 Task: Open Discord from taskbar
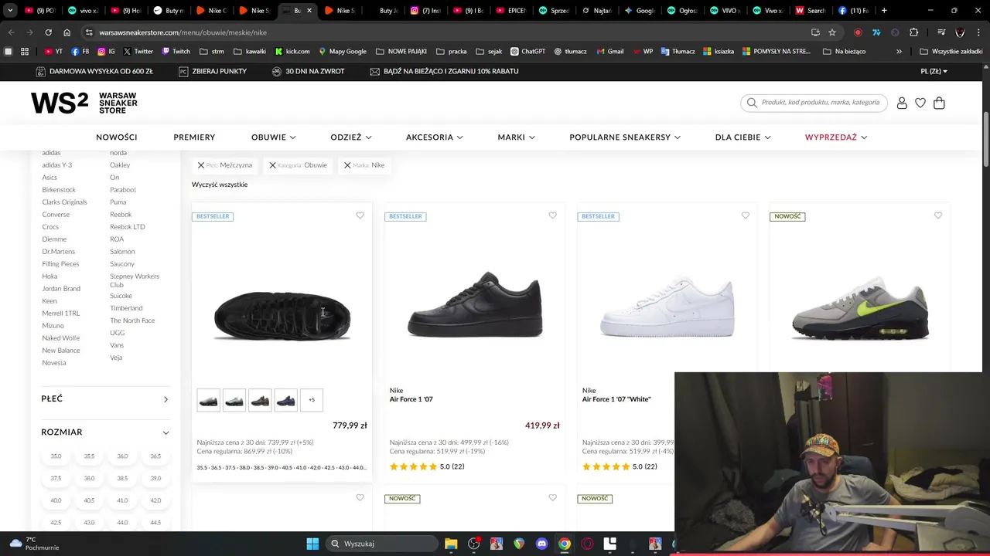pos(541,544)
